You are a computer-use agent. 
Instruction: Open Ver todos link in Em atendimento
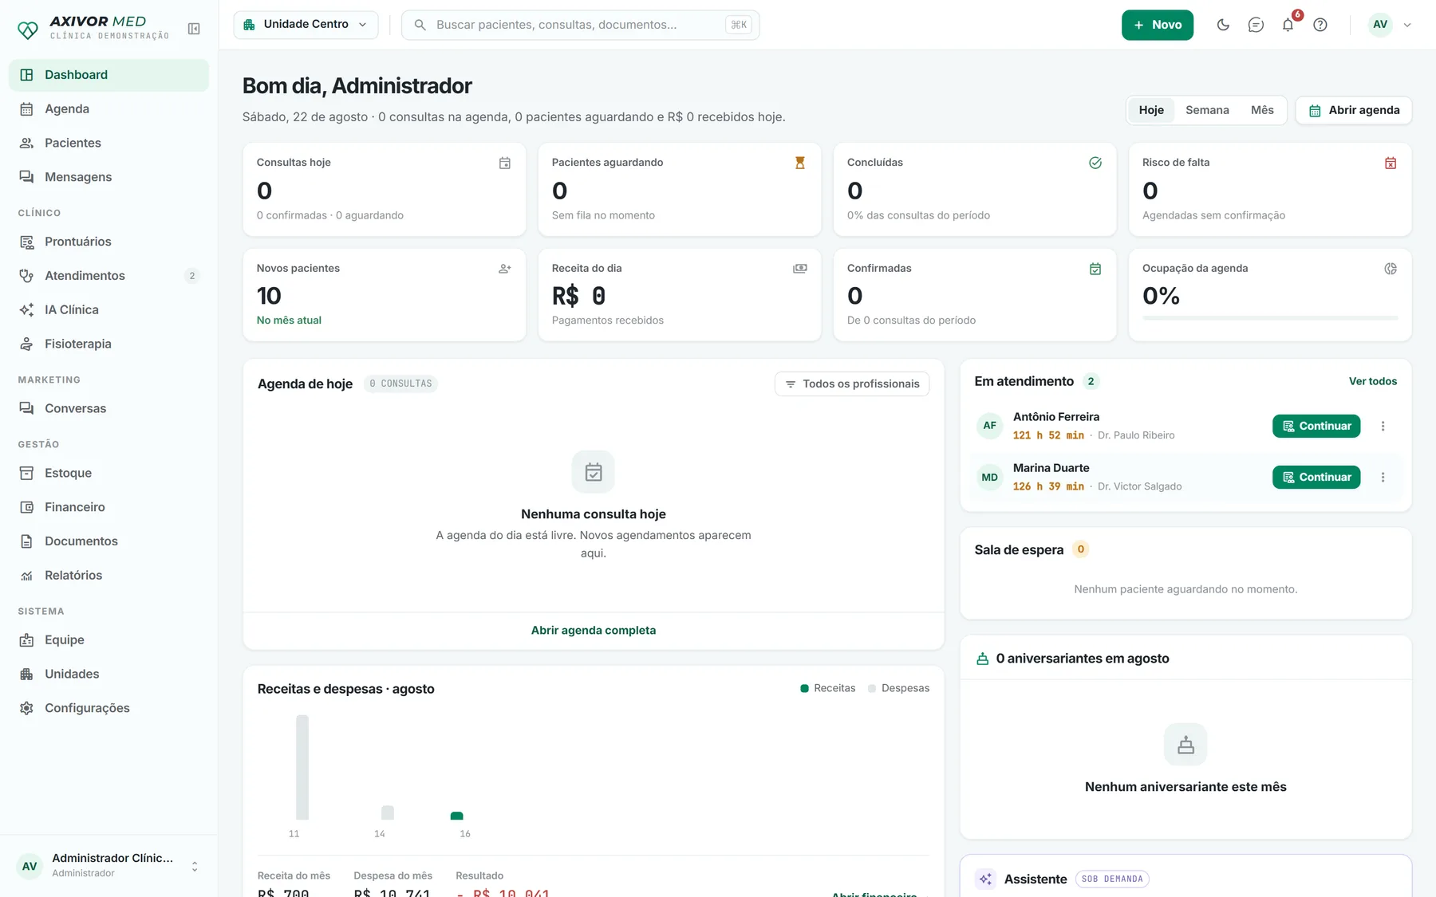point(1373,381)
